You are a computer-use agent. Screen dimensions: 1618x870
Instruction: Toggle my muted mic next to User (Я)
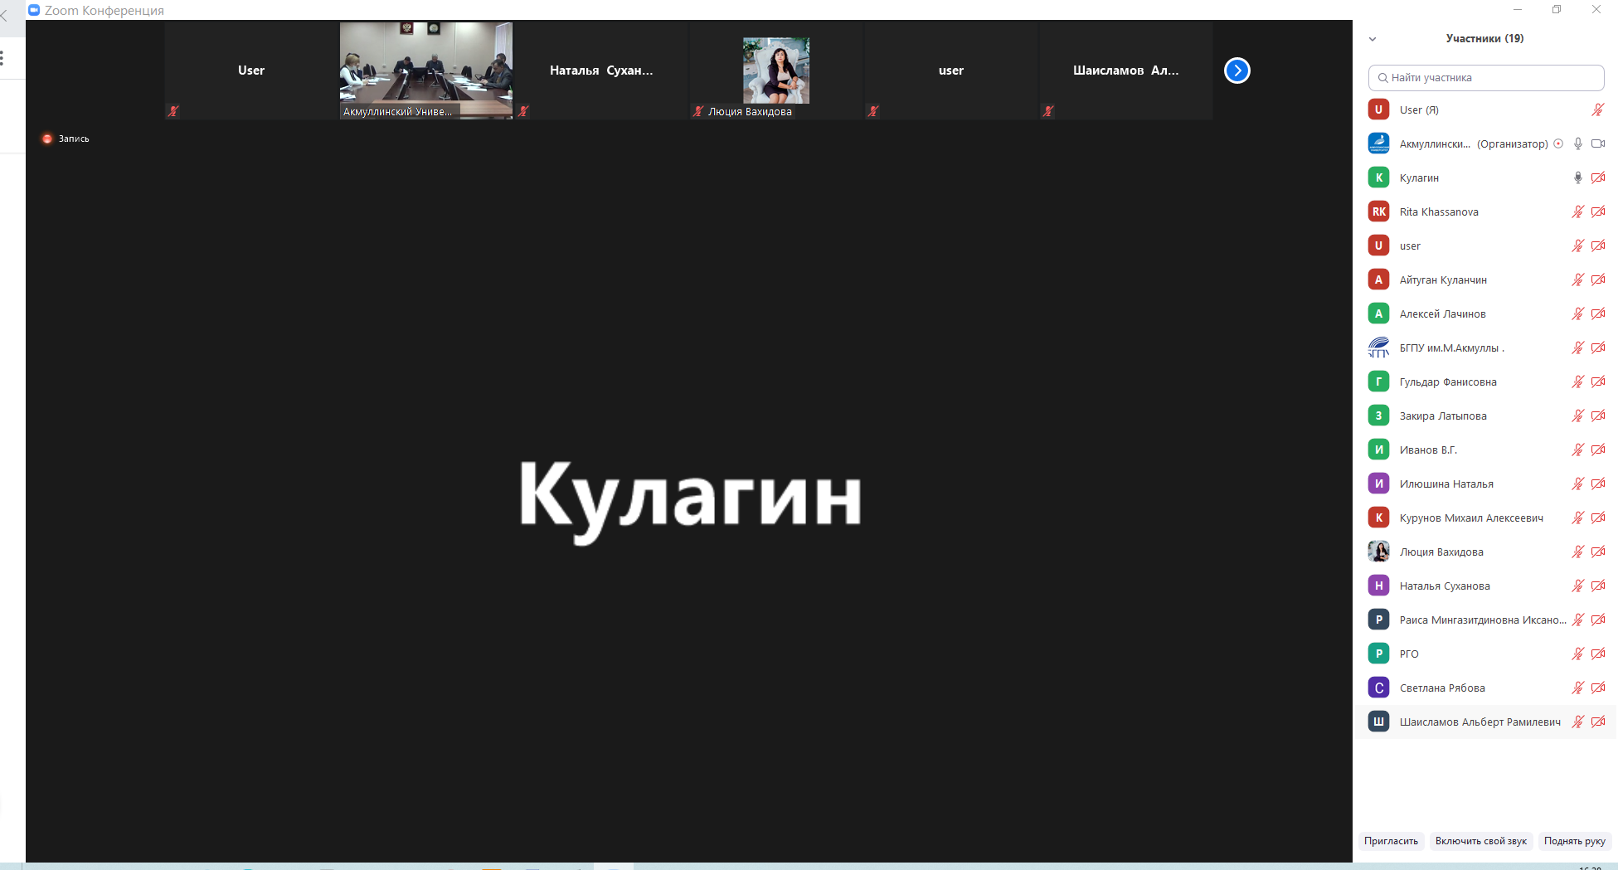pyautogui.click(x=1597, y=109)
